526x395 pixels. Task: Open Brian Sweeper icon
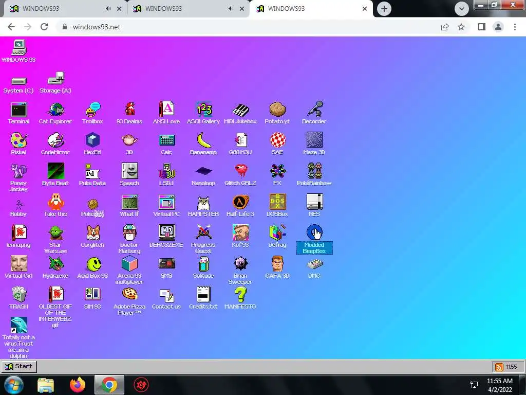[x=240, y=264]
